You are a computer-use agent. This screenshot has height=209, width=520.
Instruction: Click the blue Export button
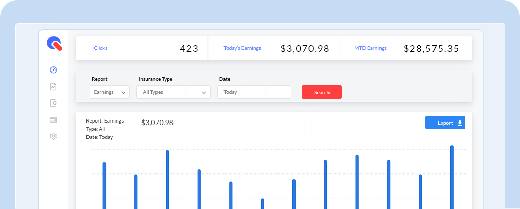(445, 123)
